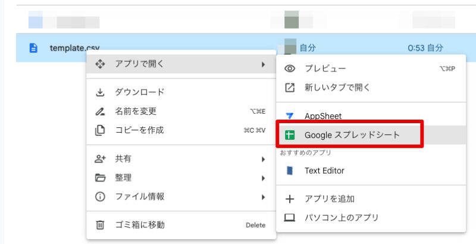Select プレビュー in the submenu

click(371, 68)
